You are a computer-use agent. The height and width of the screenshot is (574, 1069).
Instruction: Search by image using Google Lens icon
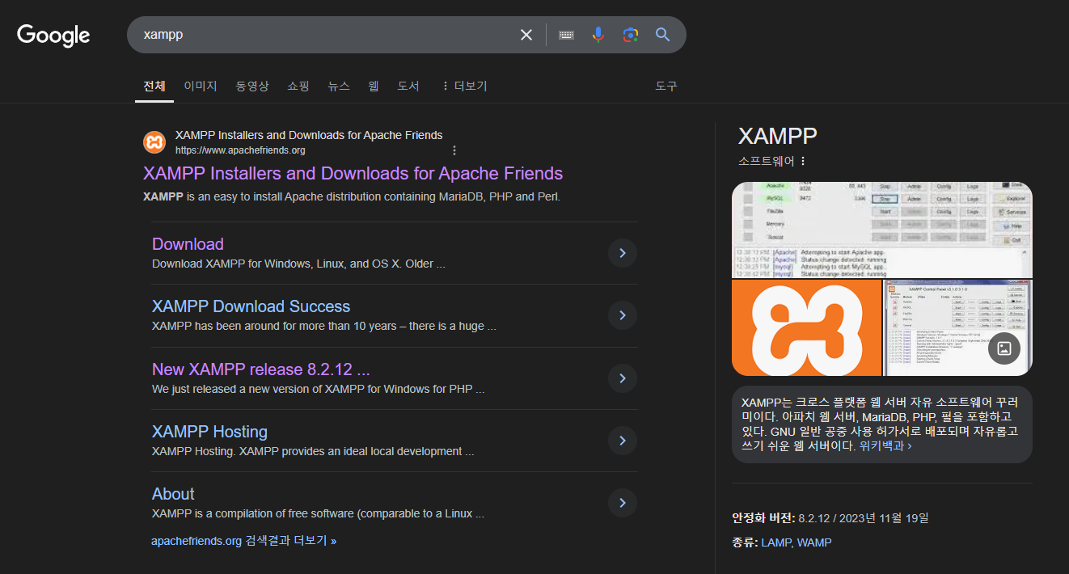[630, 35]
